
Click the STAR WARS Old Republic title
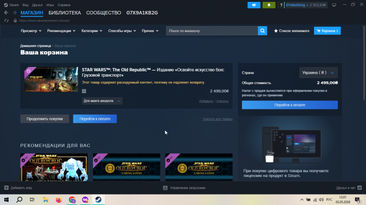(x=153, y=72)
